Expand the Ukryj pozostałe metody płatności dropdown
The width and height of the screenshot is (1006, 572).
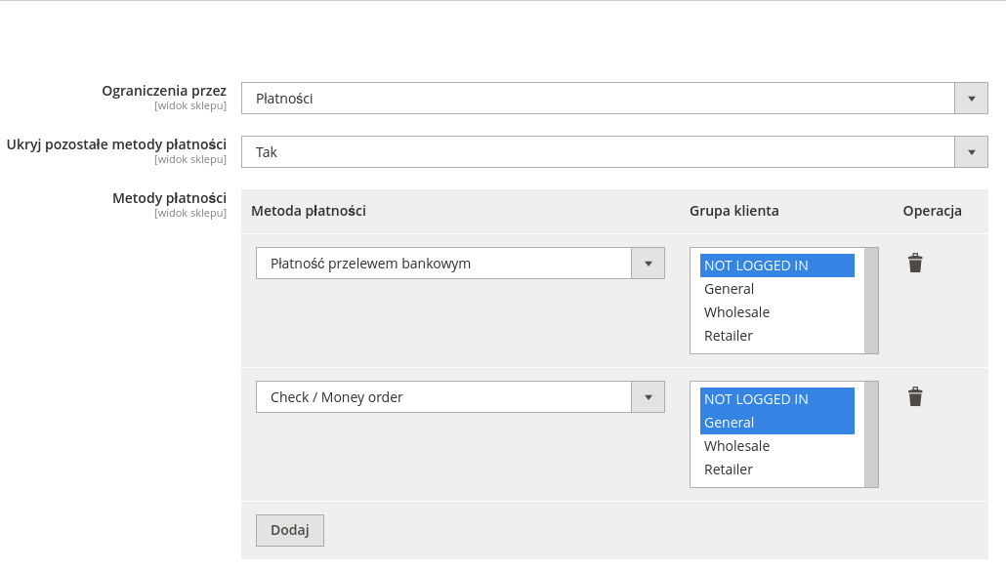click(x=598, y=152)
